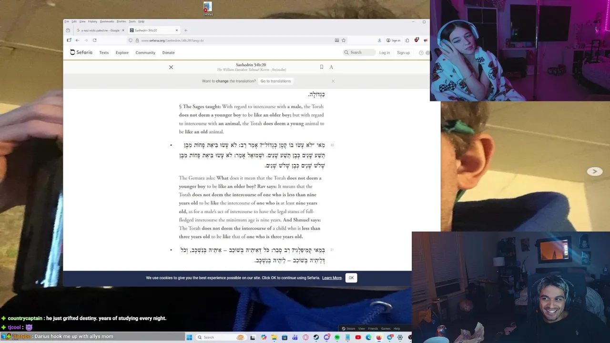Screen dimensions: 610x343
Task: Open Steam from the taskbar
Action: click(x=316, y=337)
